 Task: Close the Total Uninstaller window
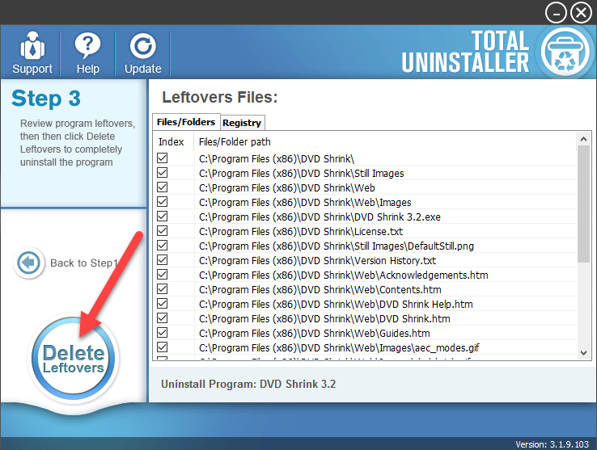(581, 13)
